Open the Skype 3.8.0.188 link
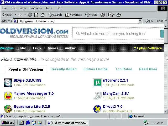Viewport: 168px width, 126px height. coord(28,80)
